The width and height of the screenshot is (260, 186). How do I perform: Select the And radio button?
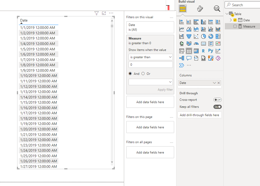click(130, 74)
